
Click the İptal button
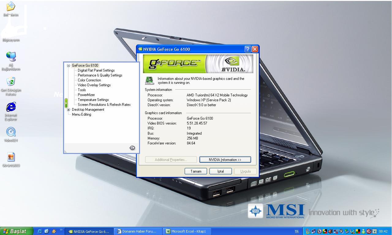click(221, 171)
